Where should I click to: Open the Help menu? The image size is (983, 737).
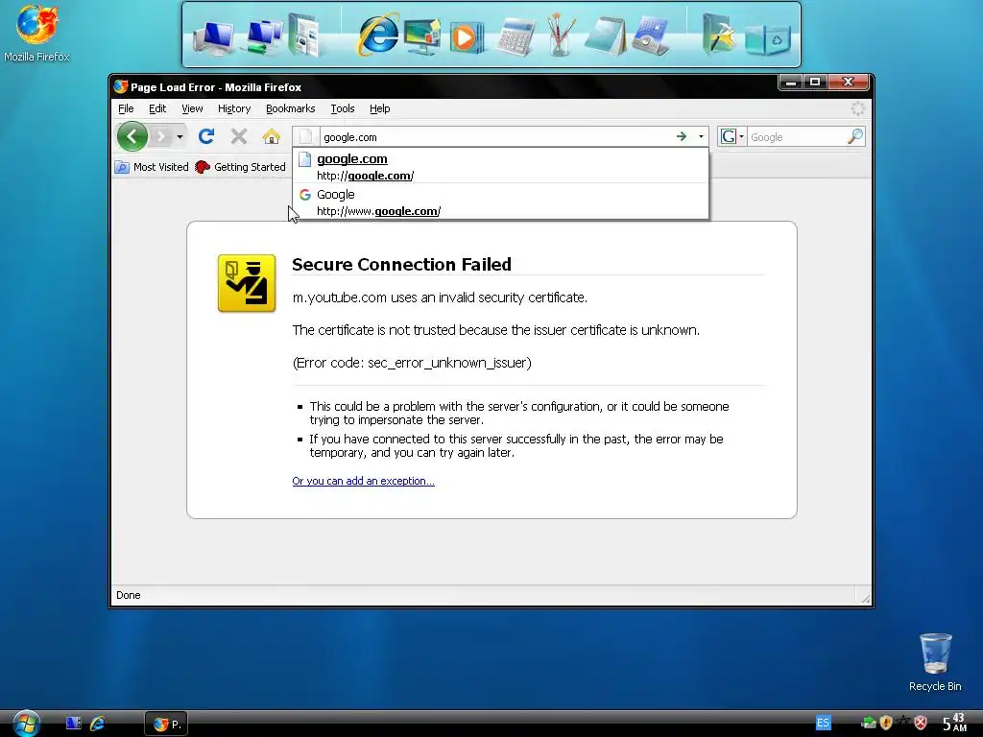coord(379,108)
